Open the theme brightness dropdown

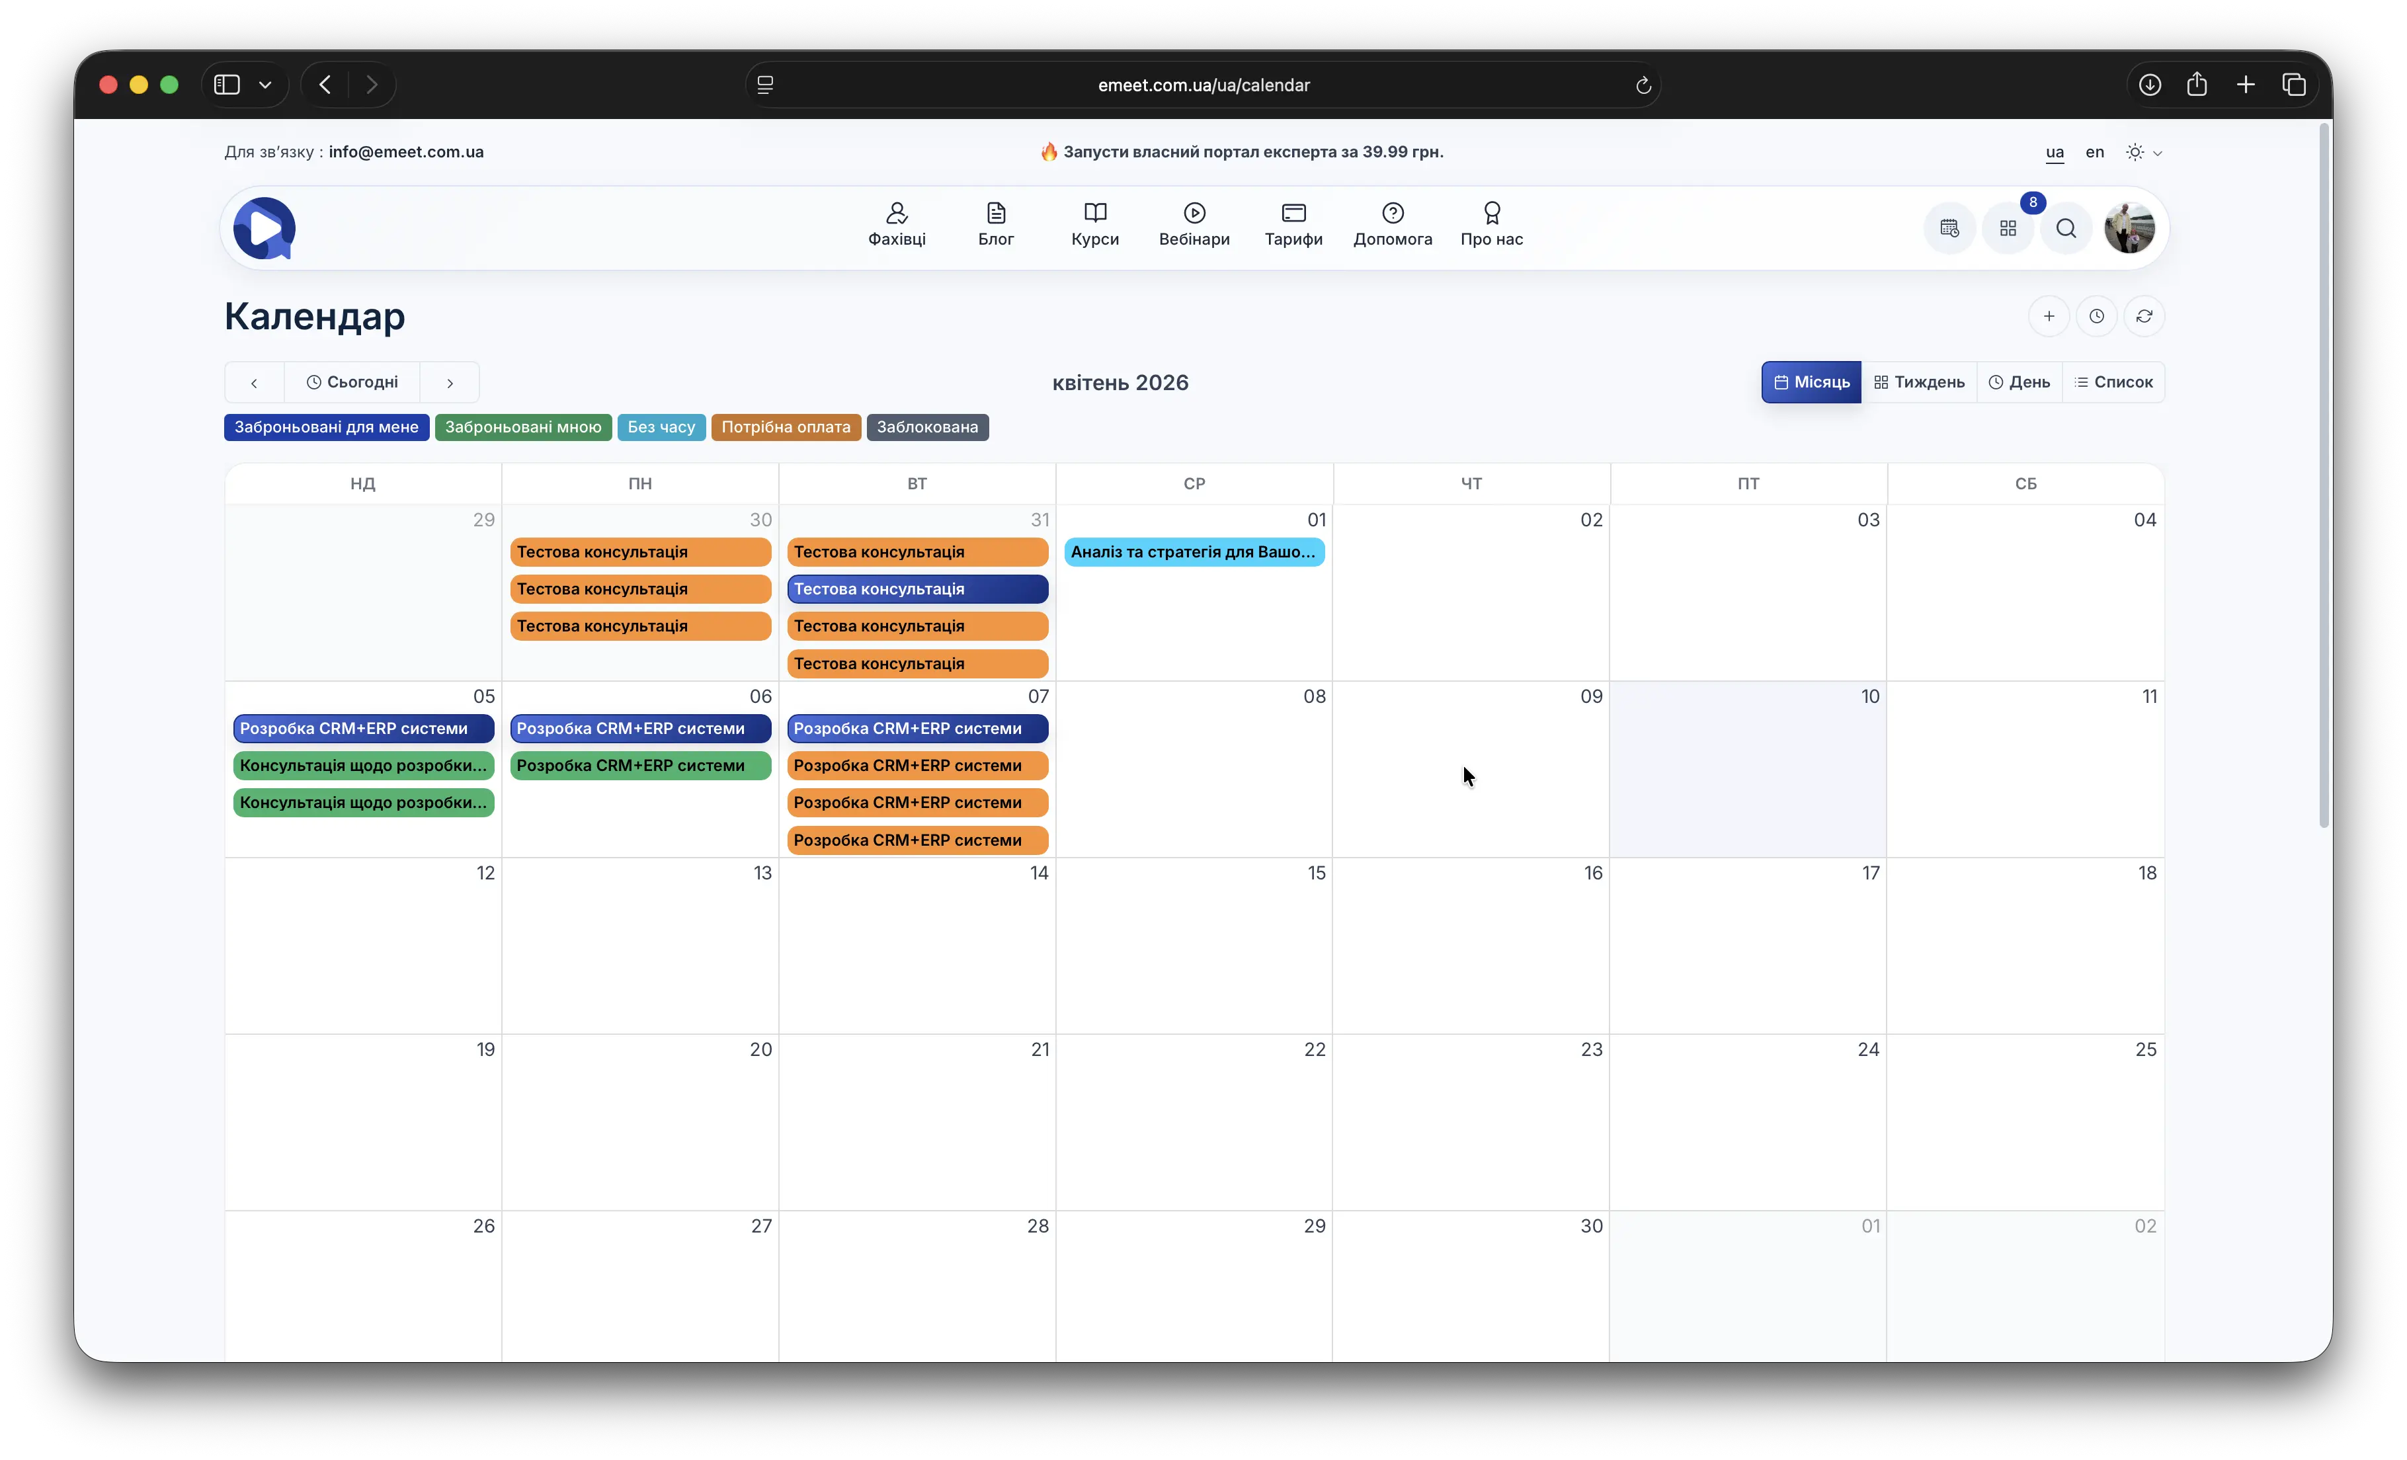(2143, 152)
